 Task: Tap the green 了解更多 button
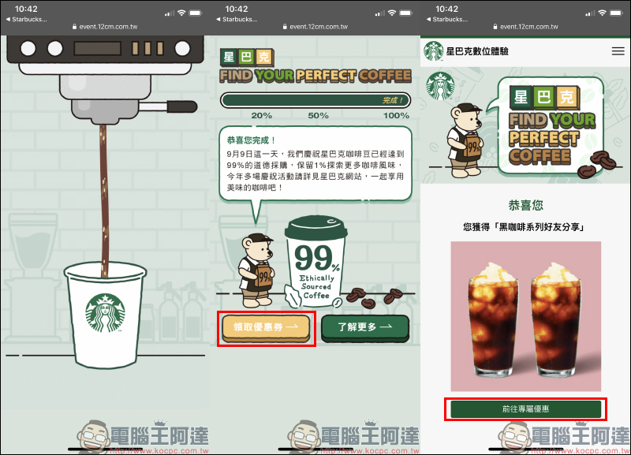click(x=365, y=327)
